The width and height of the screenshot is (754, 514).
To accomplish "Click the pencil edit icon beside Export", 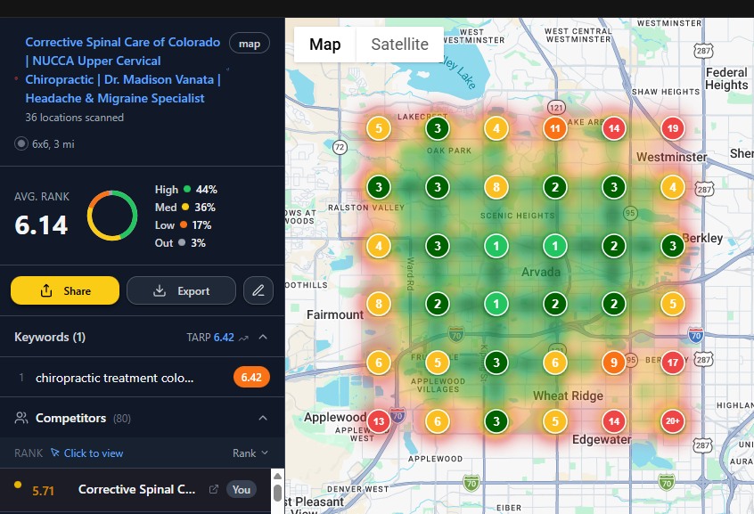I will 258,290.
